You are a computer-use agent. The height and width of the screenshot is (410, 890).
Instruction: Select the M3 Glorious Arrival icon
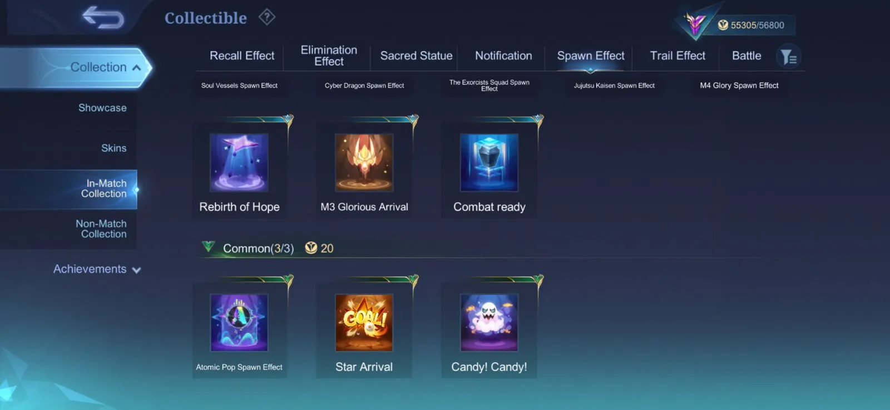click(364, 162)
